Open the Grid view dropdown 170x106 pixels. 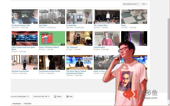coord(144,4)
